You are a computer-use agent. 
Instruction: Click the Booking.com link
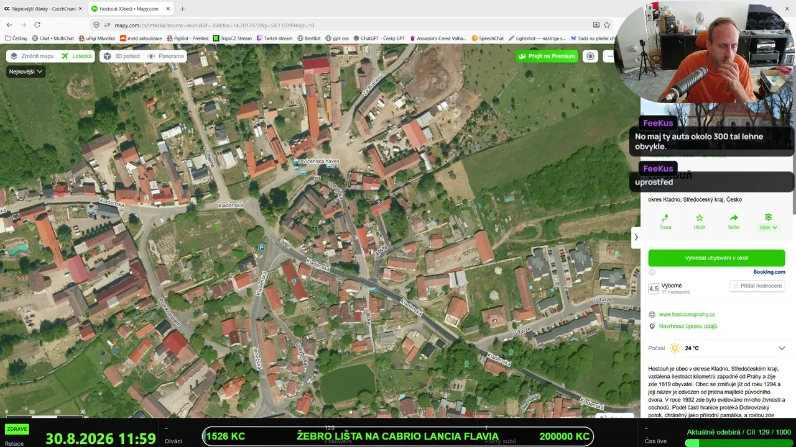click(769, 272)
